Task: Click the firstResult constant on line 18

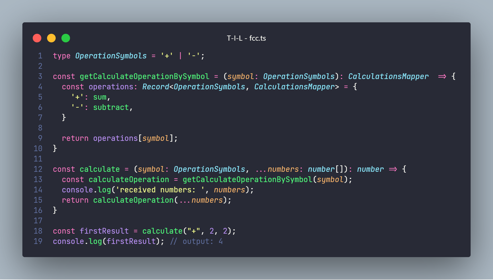Action: pyautogui.click(x=104, y=231)
